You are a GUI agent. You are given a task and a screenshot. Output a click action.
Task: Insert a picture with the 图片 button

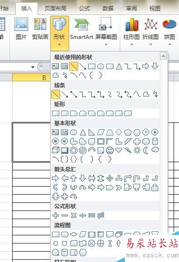point(21,29)
